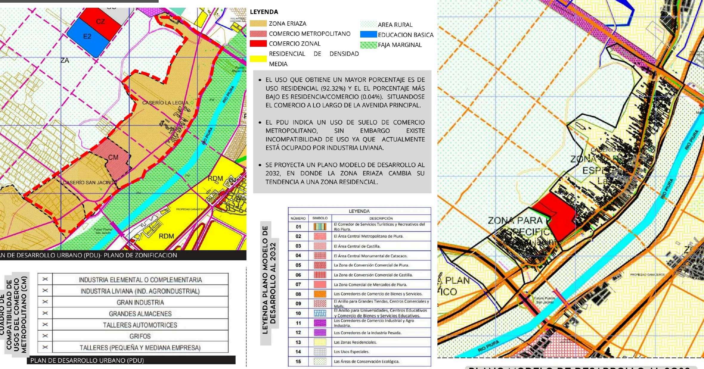704x369 pixels.
Task: Click the 'GRIFOS' table cell
Action: [x=140, y=336]
